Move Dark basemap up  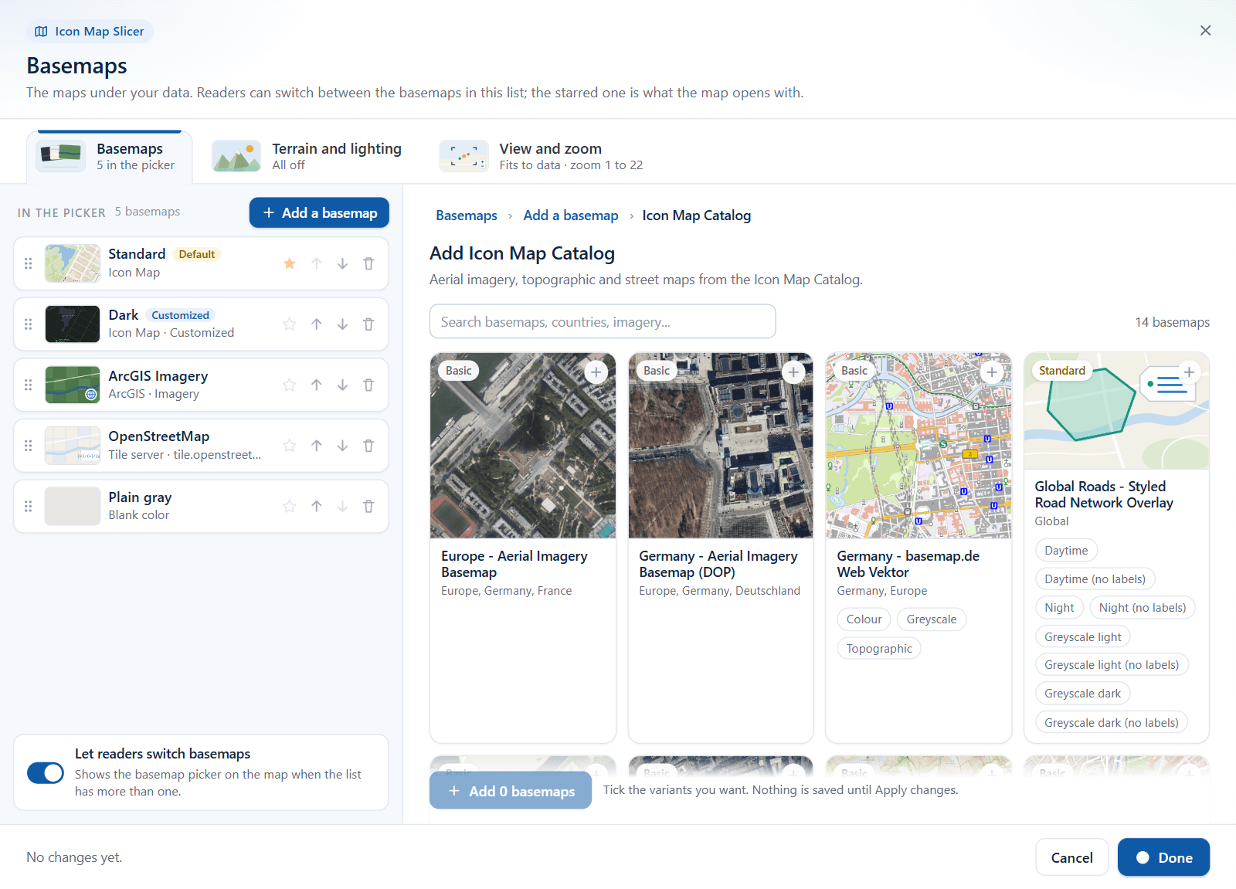click(x=317, y=324)
